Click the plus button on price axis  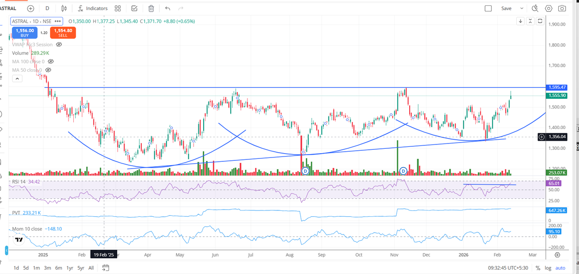542,137
